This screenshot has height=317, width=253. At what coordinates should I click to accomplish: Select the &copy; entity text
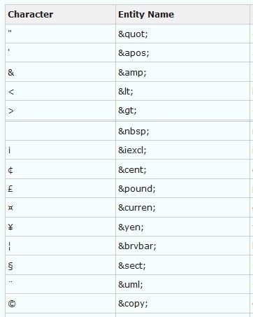click(133, 304)
